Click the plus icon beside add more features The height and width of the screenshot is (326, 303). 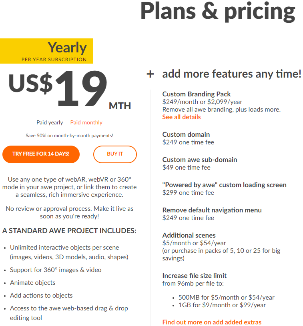pos(150,74)
